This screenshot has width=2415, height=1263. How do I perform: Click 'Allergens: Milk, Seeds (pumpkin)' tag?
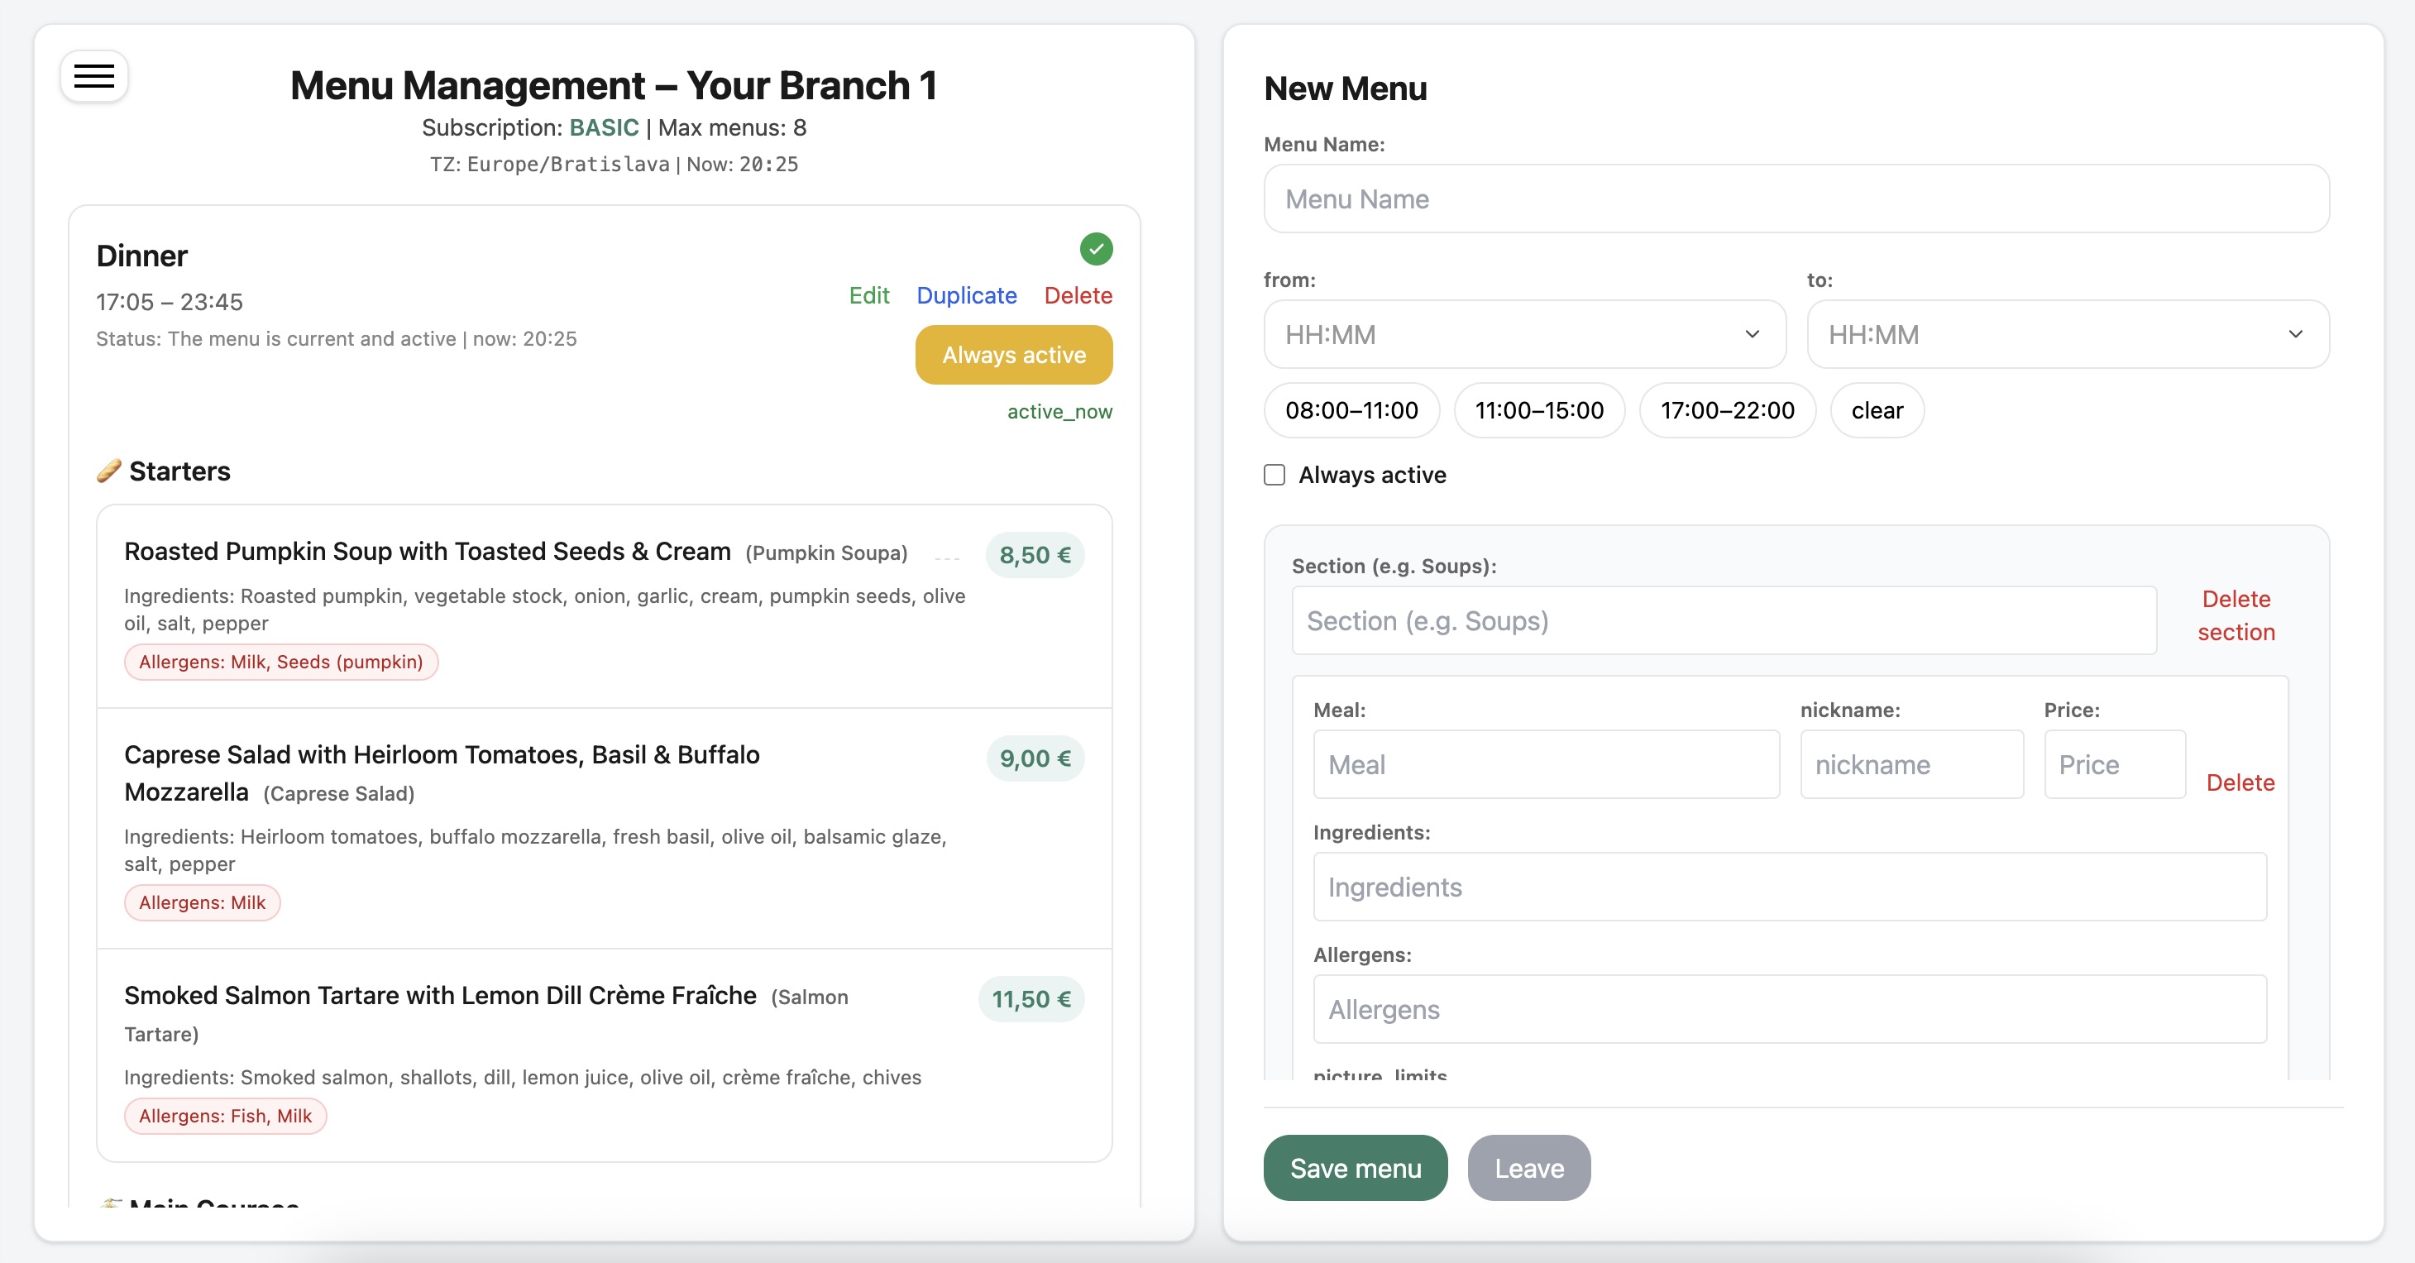pyautogui.click(x=281, y=661)
